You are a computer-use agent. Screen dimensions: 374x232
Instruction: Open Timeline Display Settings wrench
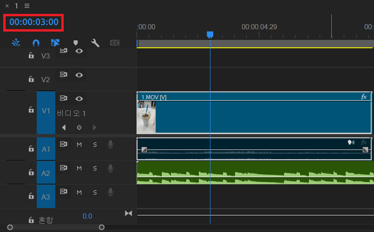(95, 43)
